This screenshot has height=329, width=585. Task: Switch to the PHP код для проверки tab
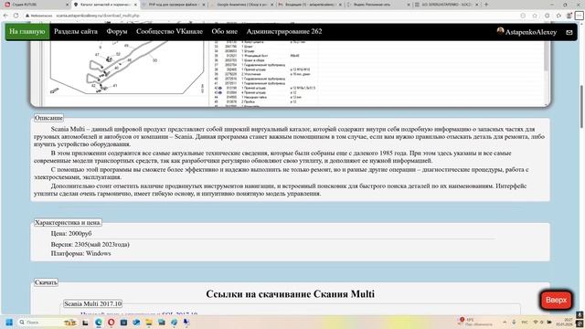coord(173,5)
